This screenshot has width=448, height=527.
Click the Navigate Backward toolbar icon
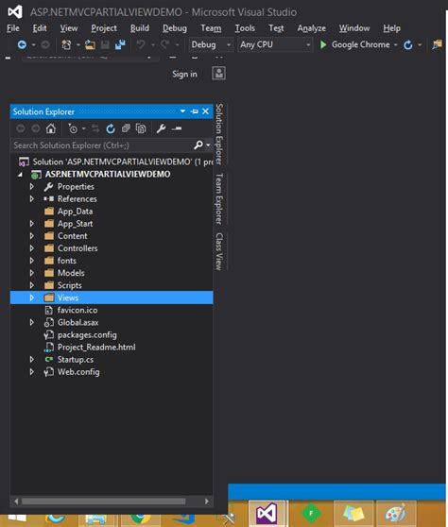[x=22, y=44]
